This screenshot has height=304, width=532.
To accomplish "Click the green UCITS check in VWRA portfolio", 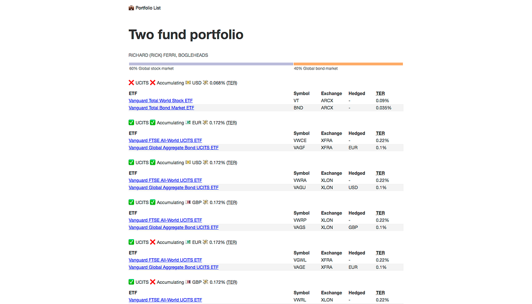I will tap(131, 162).
